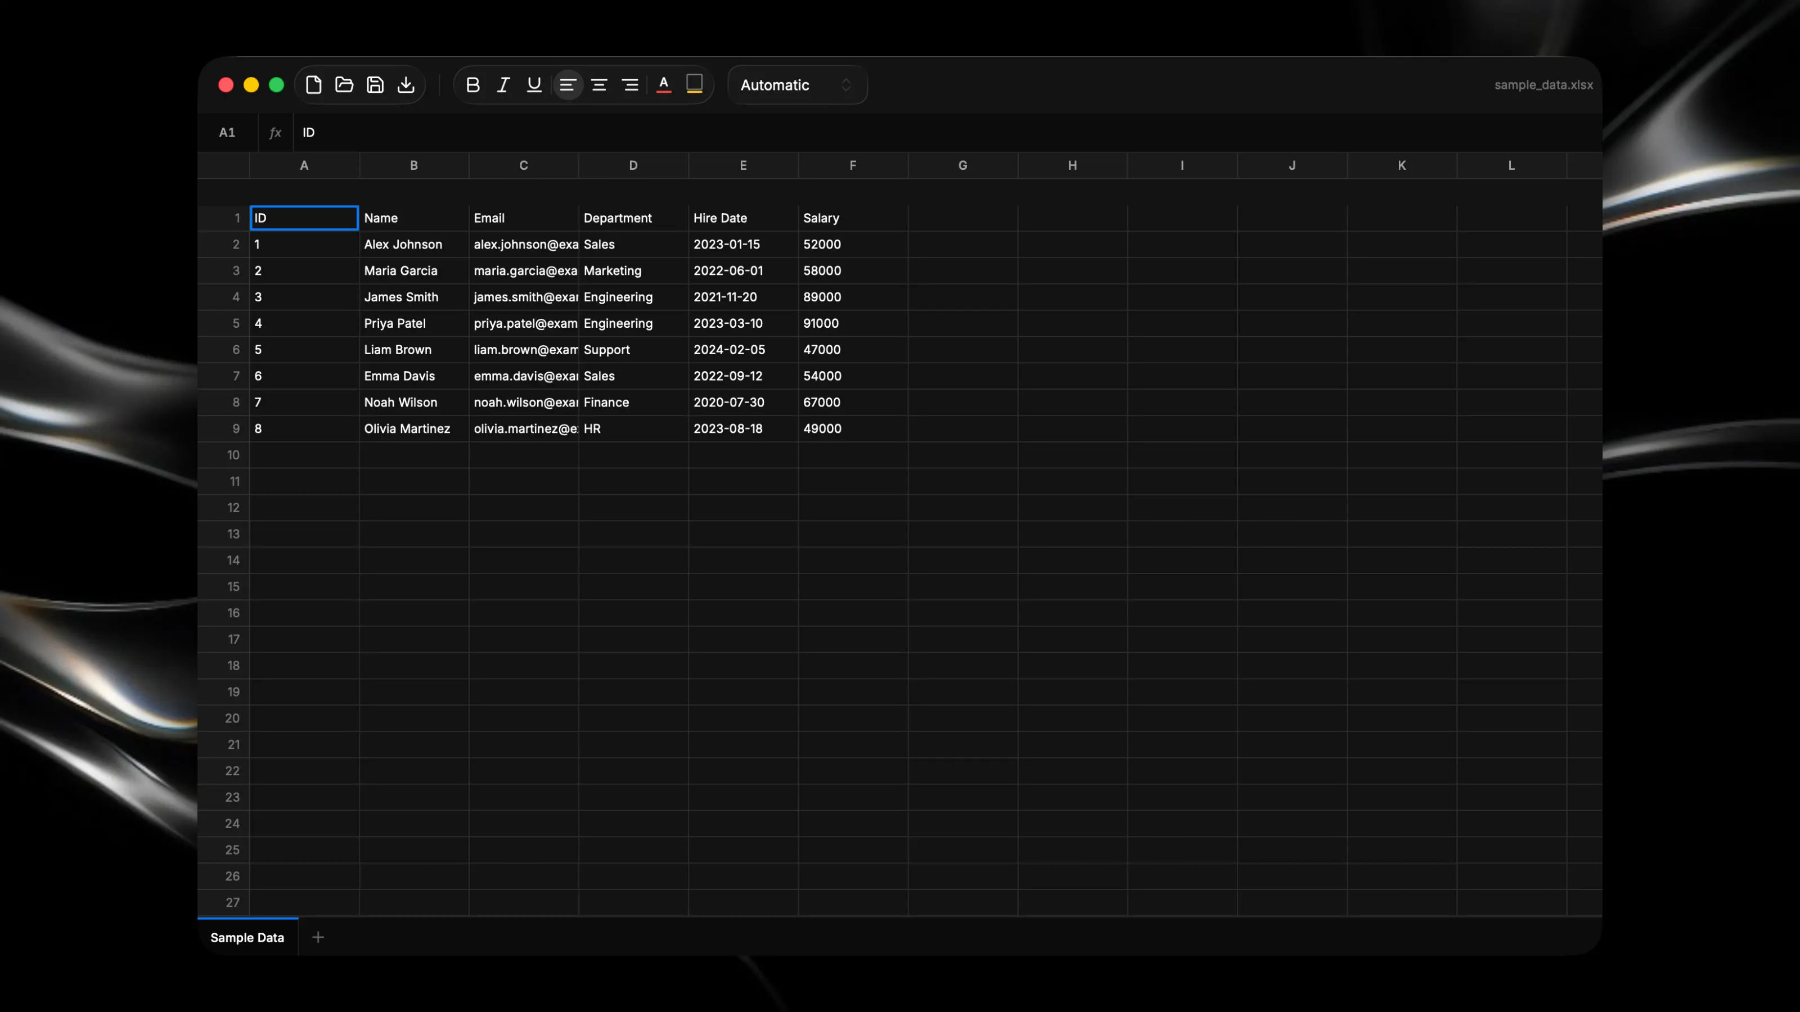This screenshot has width=1800, height=1012.
Task: Select the 2023-01-15 hire date cell
Action: [742, 245]
